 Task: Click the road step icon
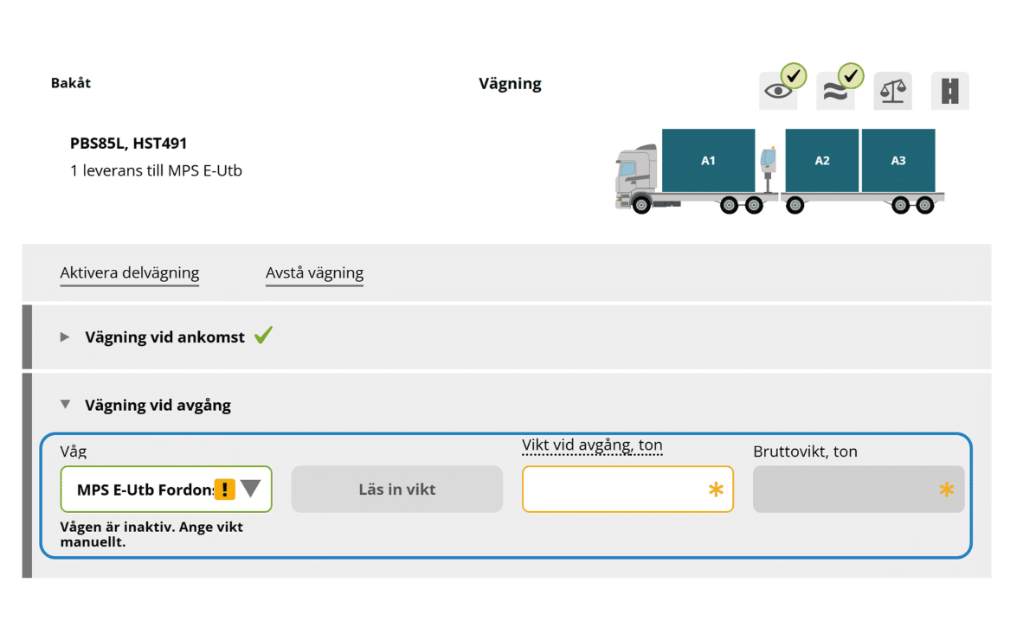coord(950,91)
